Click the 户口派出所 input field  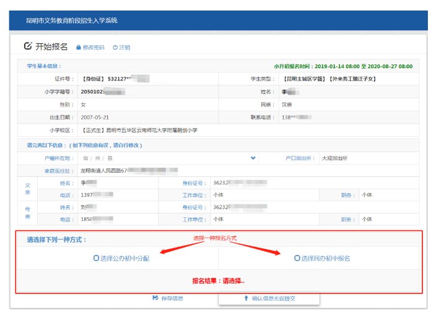368,158
